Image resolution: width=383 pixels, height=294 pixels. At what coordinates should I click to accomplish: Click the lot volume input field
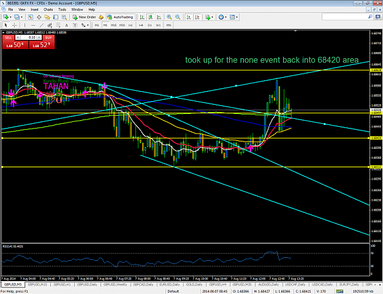tap(29, 37)
